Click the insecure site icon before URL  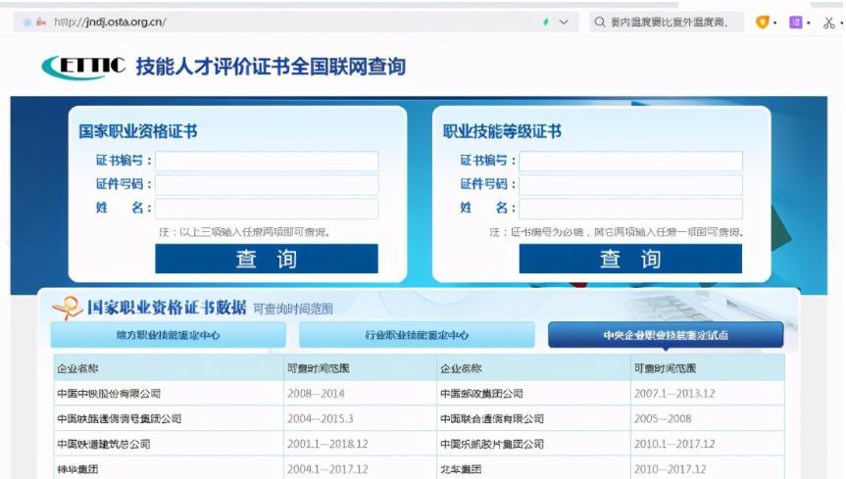pyautogui.click(x=41, y=23)
